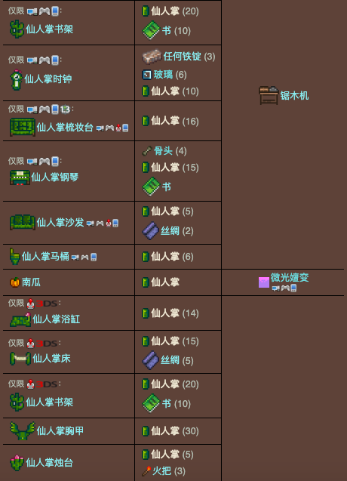Screen dimensions: 347x481
Task: Open the 锯木机 link
Action: 294,96
